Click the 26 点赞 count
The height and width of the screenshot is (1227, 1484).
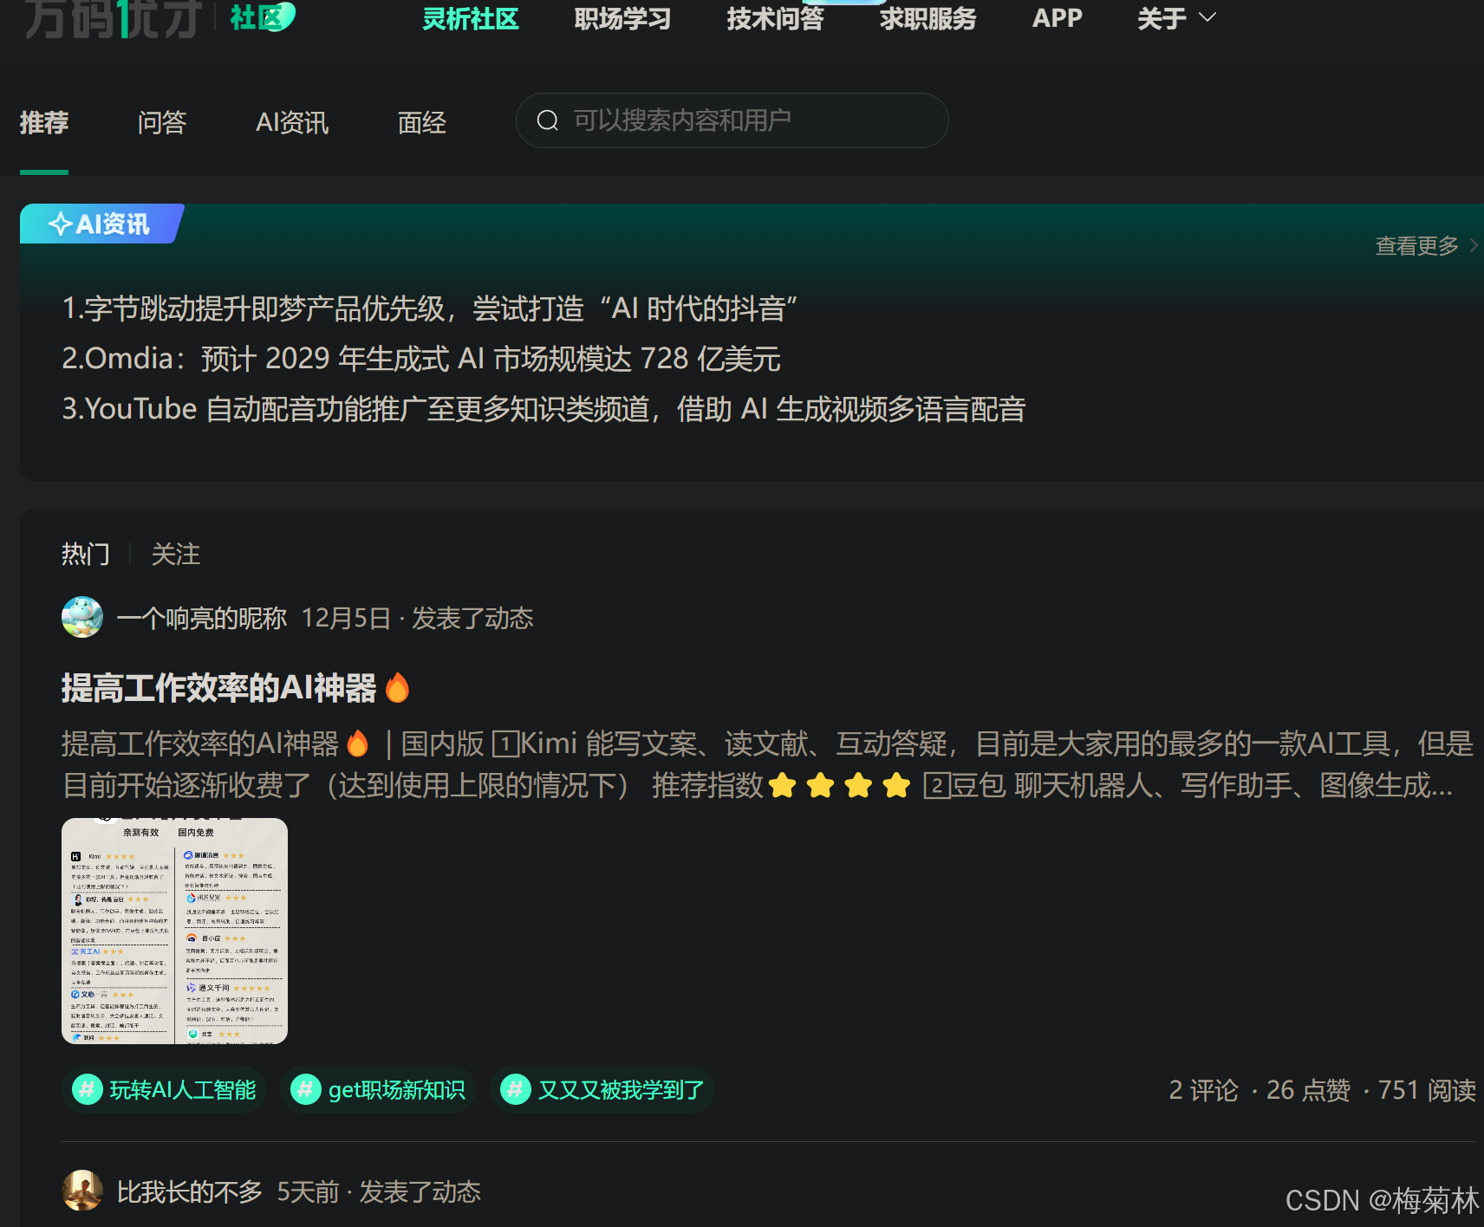pos(1308,1090)
